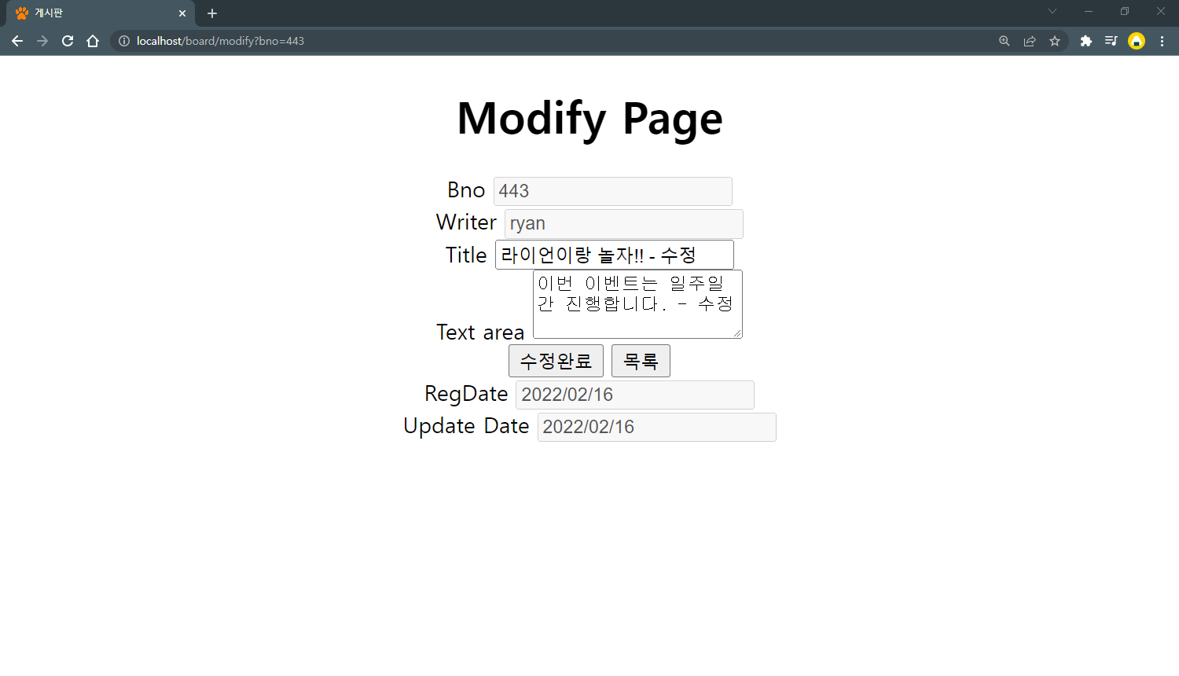The image size is (1179, 676).
Task: Click the browser back navigation arrow
Action: (17, 41)
